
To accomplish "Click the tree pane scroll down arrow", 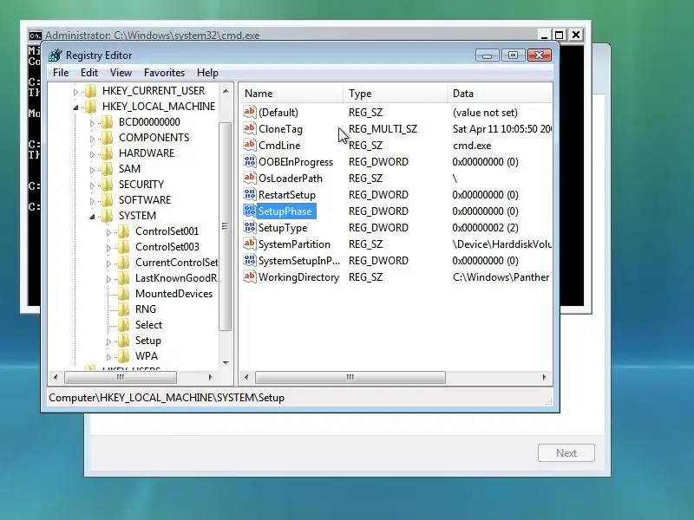I will (x=226, y=362).
